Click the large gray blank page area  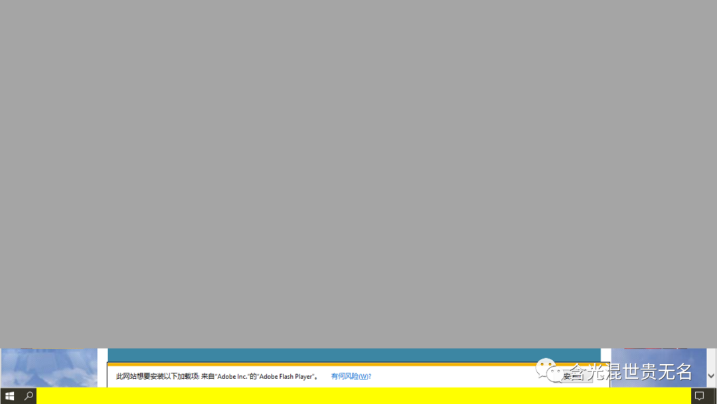point(358,173)
